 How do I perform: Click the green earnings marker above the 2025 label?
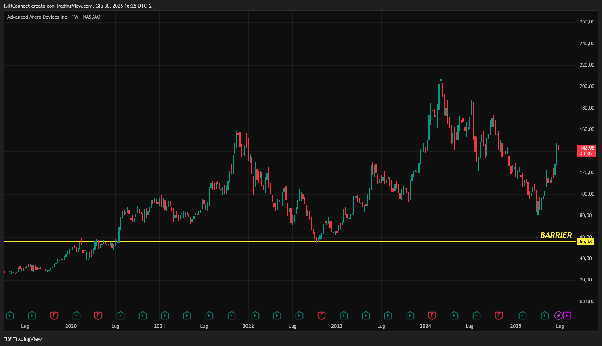point(522,315)
